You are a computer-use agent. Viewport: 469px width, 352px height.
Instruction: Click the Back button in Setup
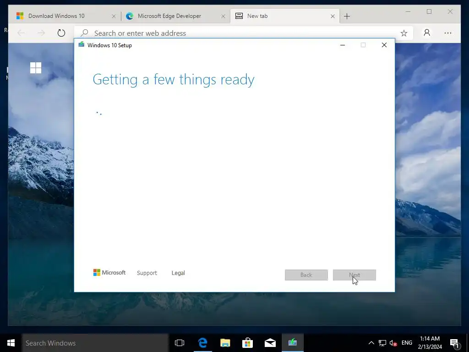(306, 275)
